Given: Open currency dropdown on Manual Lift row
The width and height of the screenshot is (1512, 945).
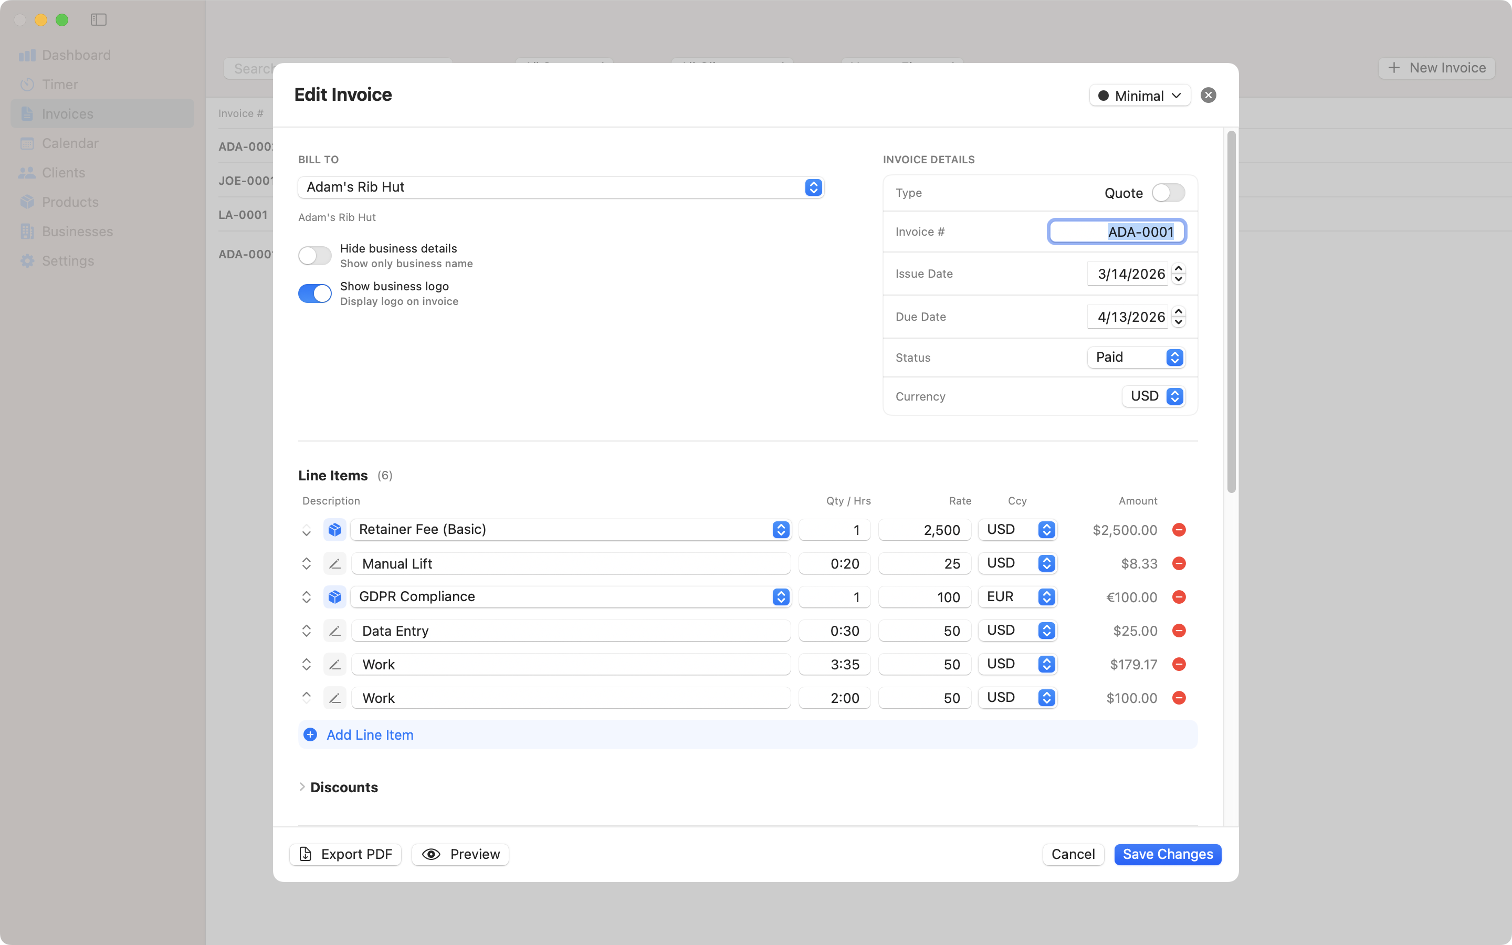Looking at the screenshot, I should 1017,564.
